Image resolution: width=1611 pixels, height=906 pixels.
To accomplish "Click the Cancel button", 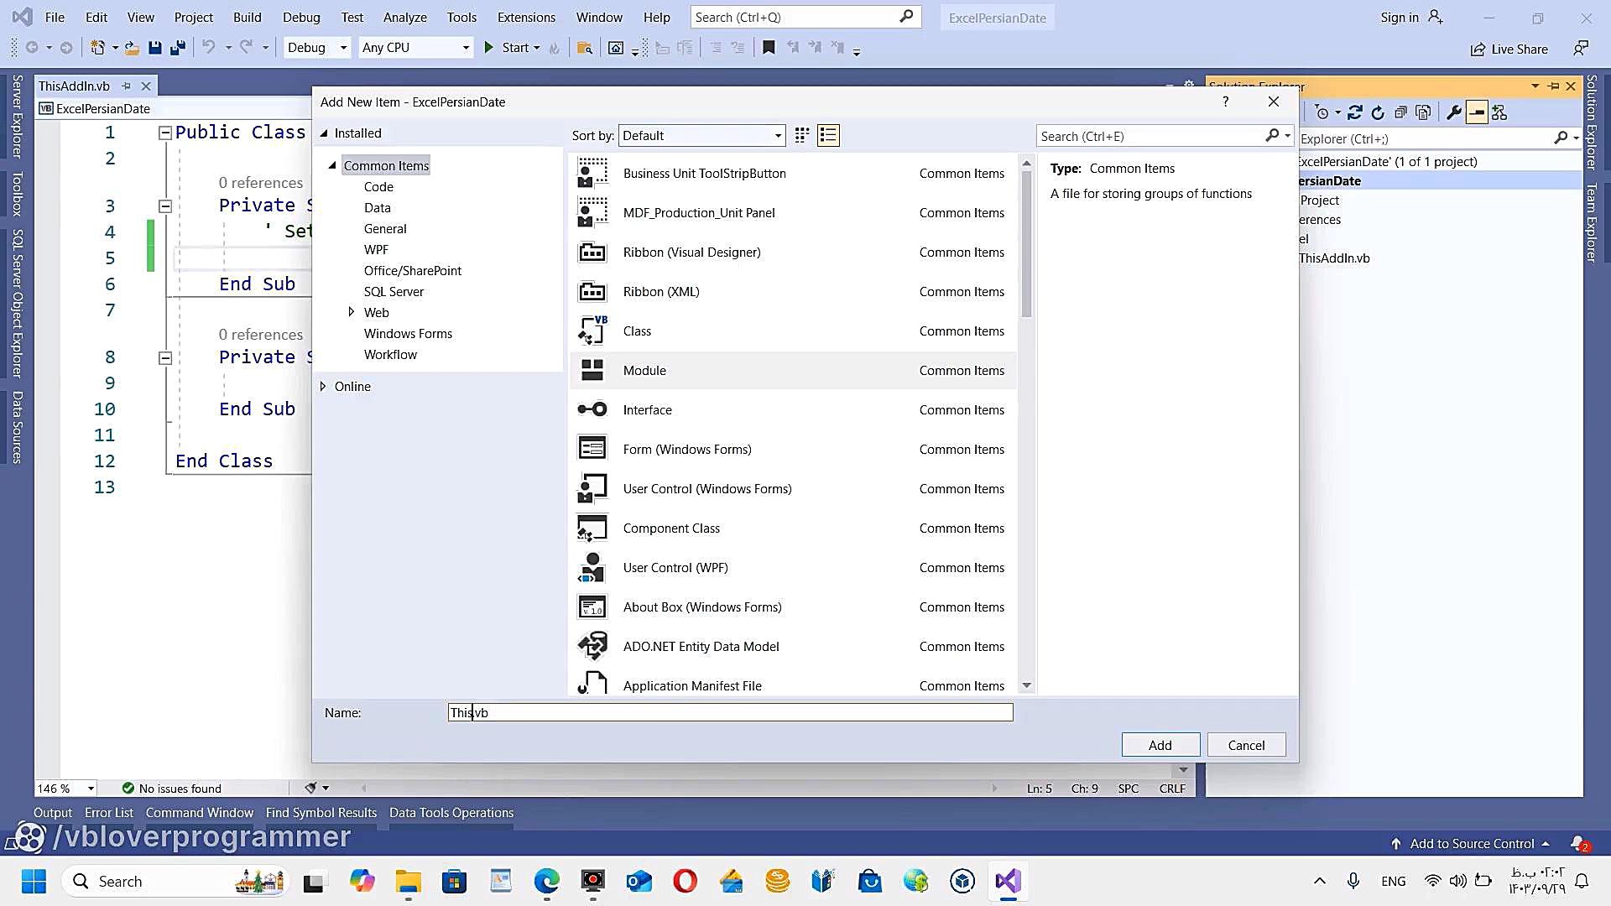I will pos(1246,745).
